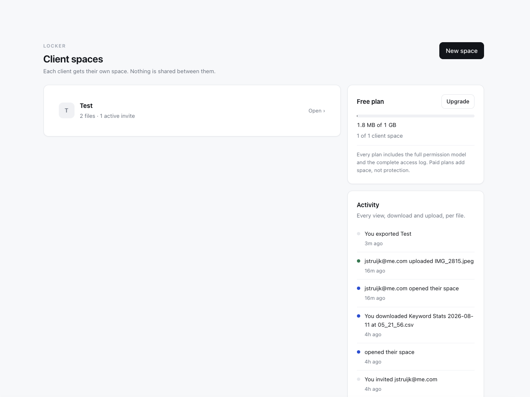530x397 pixels.
Task: Click the '2 files · 1 active invite' summary
Action: (107, 116)
